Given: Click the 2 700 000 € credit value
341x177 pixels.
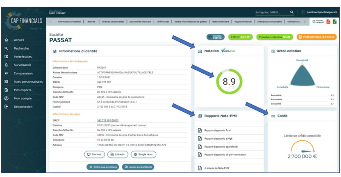Looking at the screenshot, I should pos(302,156).
